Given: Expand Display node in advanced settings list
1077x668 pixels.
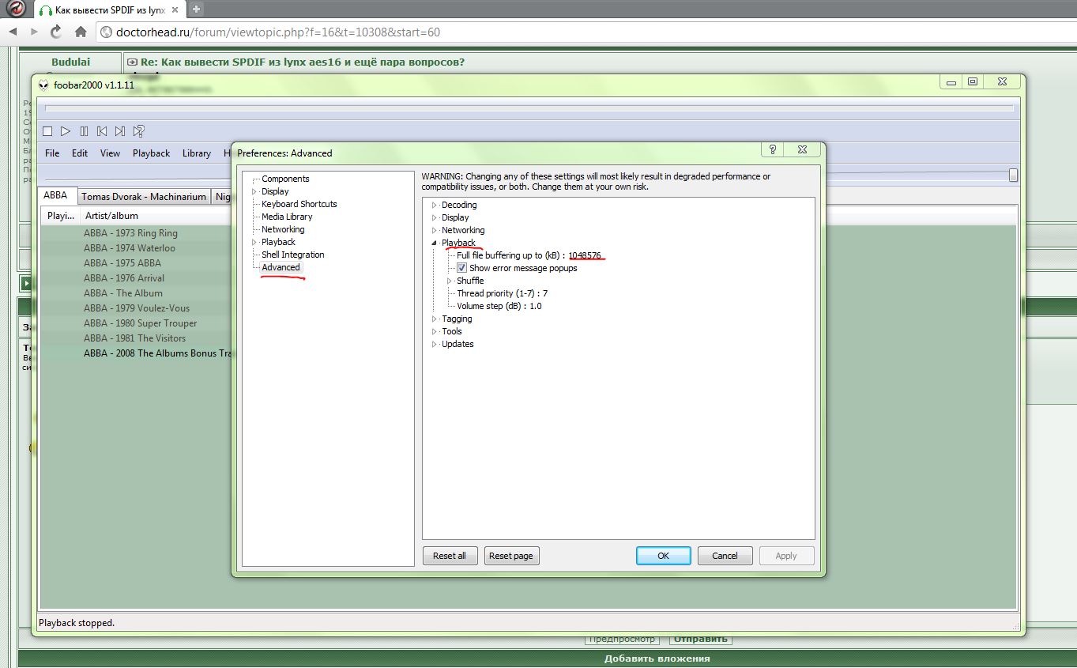Looking at the screenshot, I should tap(434, 217).
